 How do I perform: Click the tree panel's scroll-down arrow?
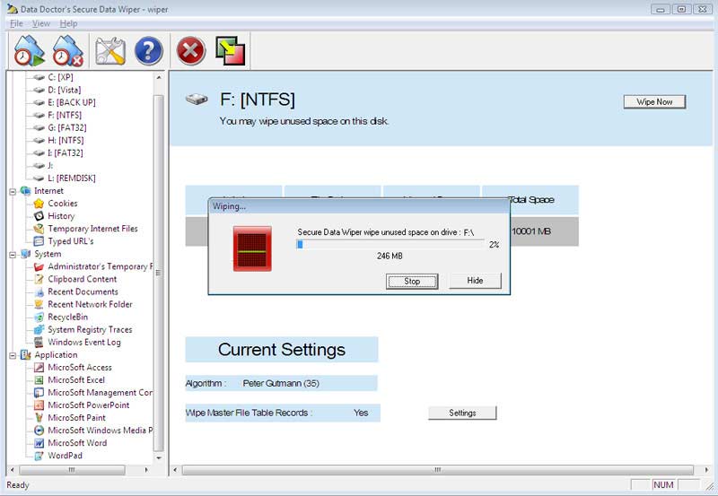(159, 457)
